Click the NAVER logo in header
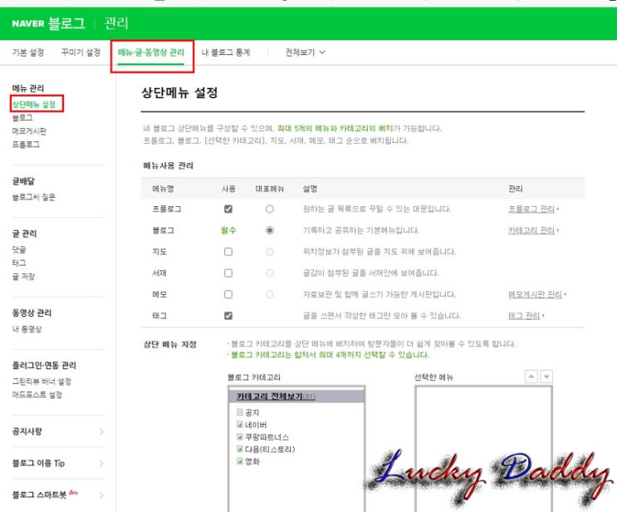The width and height of the screenshot is (617, 512). pos(28,23)
